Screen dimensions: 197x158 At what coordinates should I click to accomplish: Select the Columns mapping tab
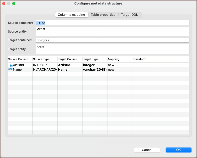[x=72, y=15]
